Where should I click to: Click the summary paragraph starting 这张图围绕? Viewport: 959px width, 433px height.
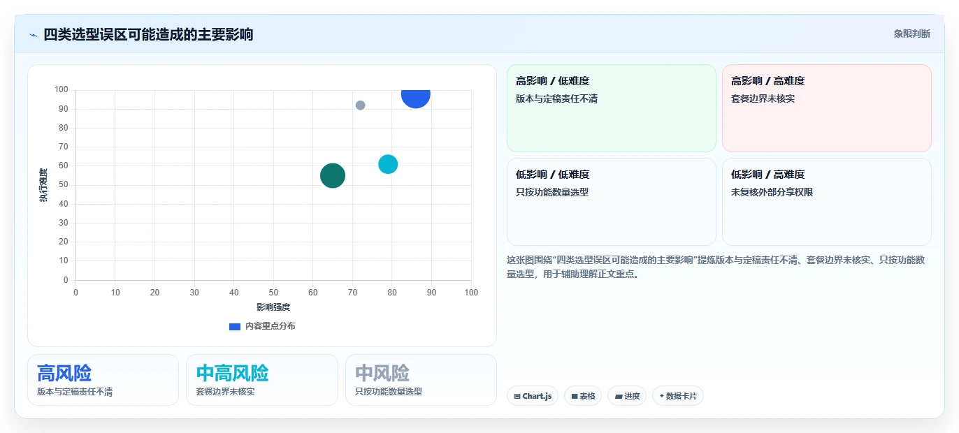(x=716, y=267)
